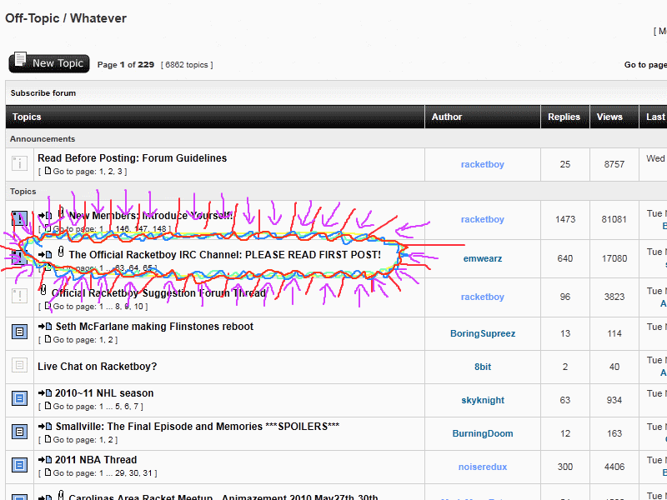
Task: Click view count 17080 in IRC Channel row
Action: (614, 258)
